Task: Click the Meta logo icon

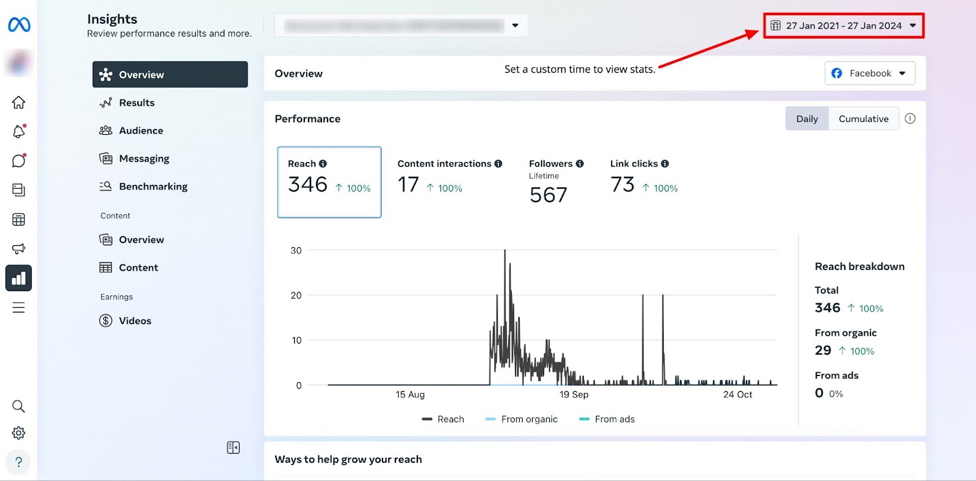Action: point(19,24)
